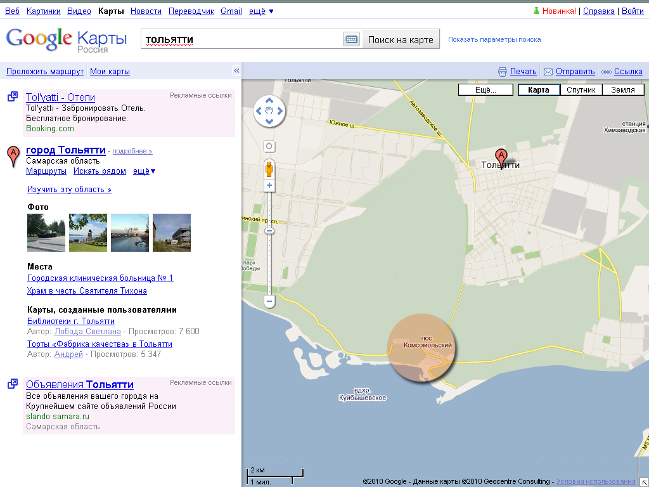Open the author link Лобода Светлана
The image size is (649, 487).
[87, 331]
